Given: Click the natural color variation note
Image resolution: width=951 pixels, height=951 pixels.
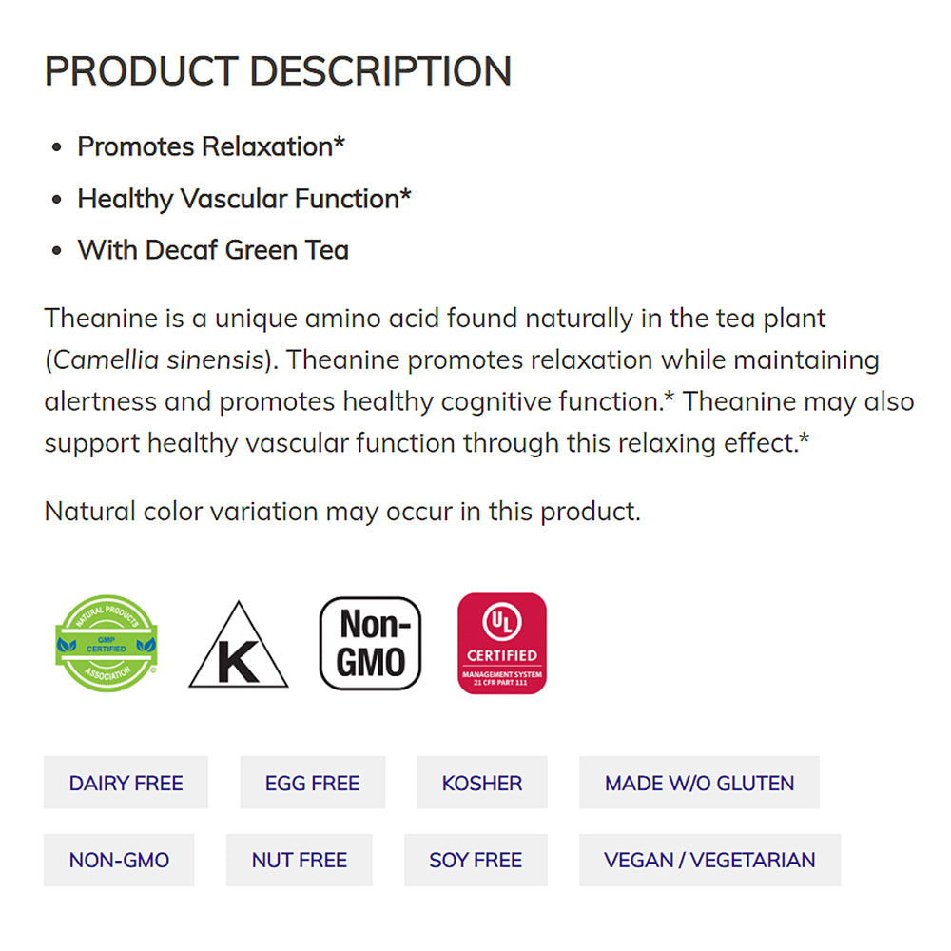Looking at the screenshot, I should coord(342,511).
